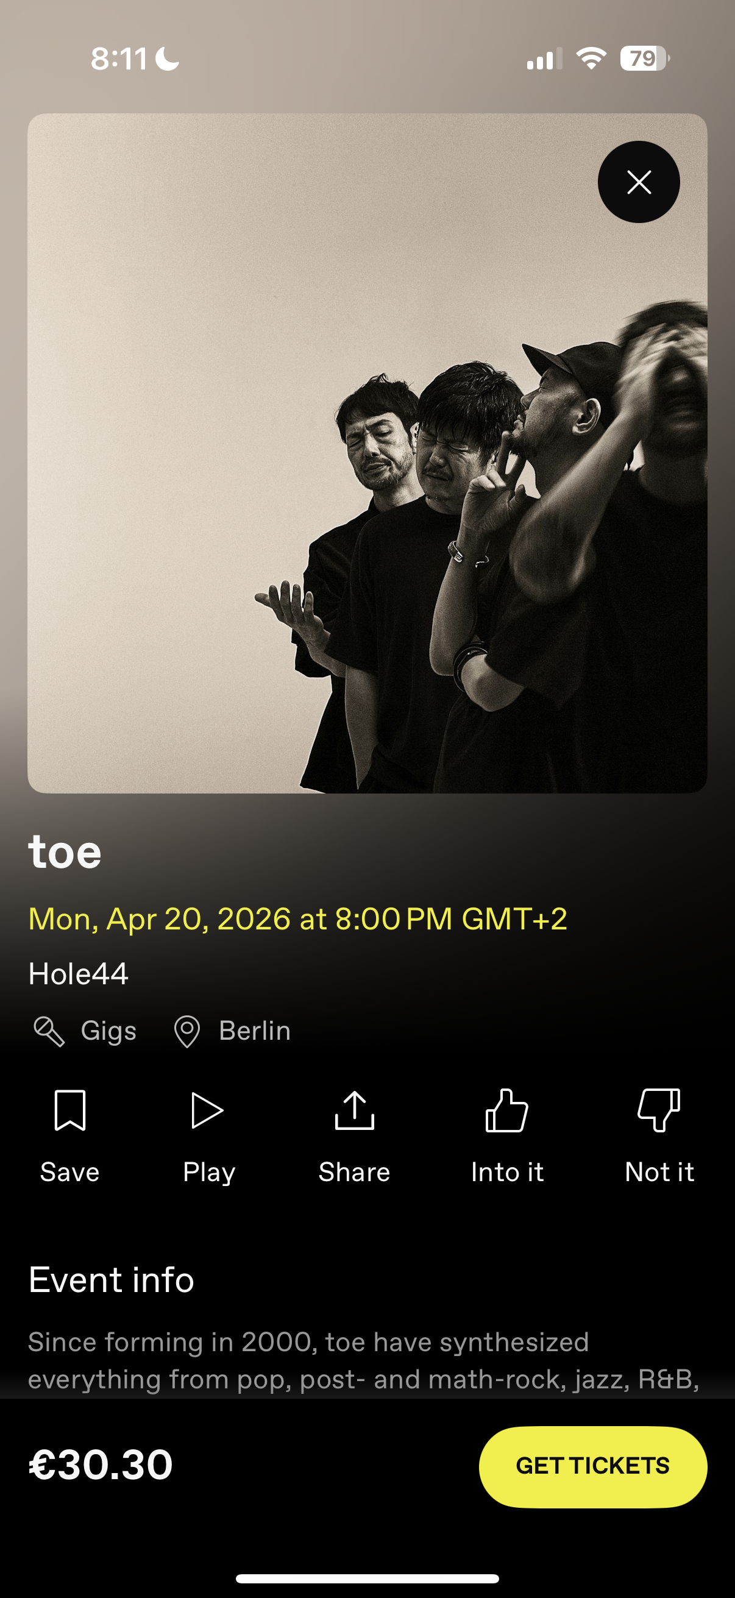This screenshot has width=735, height=1598.
Task: Tap the battery indicator in status bar
Action: 645,59
